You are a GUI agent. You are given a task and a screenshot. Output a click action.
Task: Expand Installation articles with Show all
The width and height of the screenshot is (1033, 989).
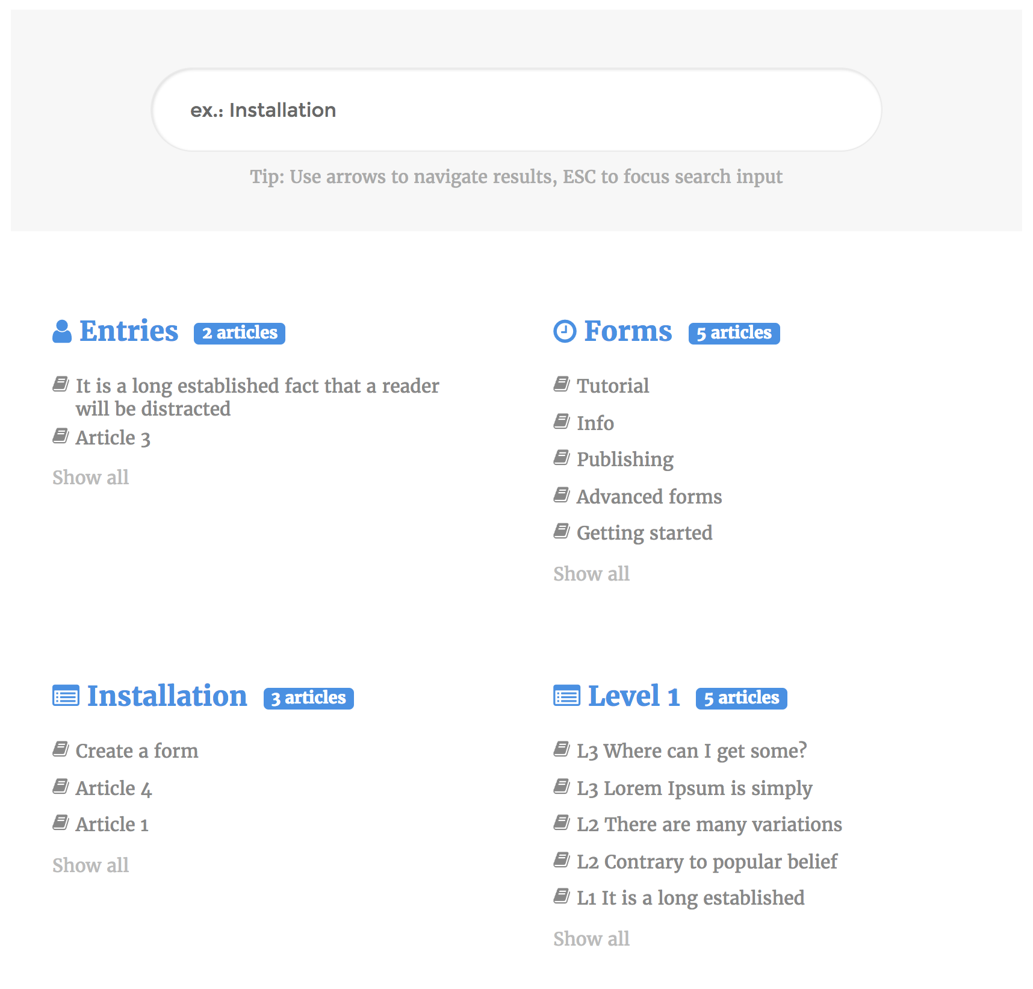[91, 865]
